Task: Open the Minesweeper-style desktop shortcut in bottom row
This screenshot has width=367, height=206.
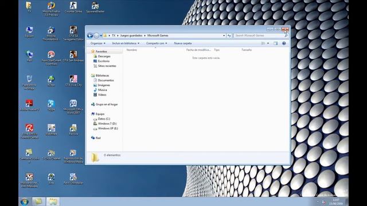Action: click(29, 181)
